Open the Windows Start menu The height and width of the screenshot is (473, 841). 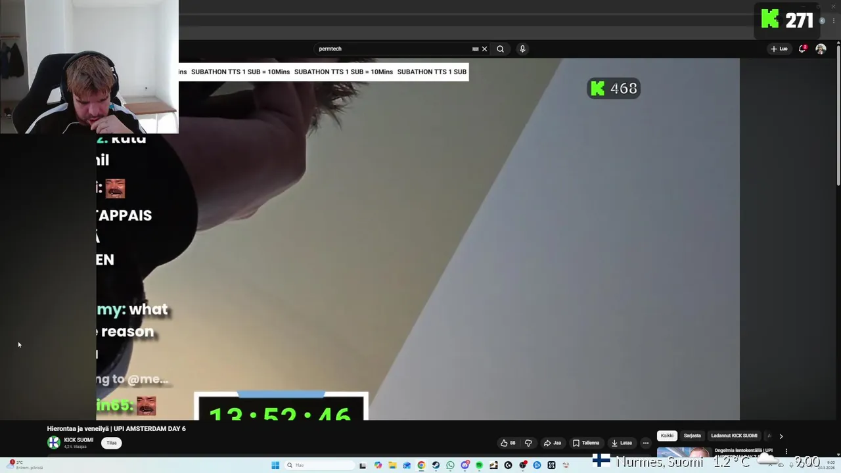point(275,465)
